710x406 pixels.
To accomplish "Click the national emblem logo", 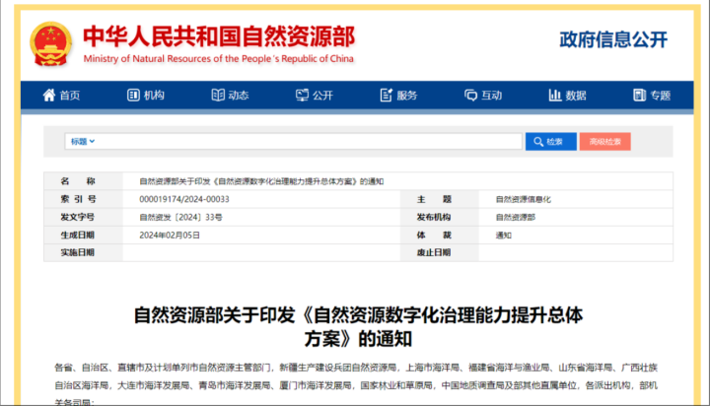I will pos(49,41).
